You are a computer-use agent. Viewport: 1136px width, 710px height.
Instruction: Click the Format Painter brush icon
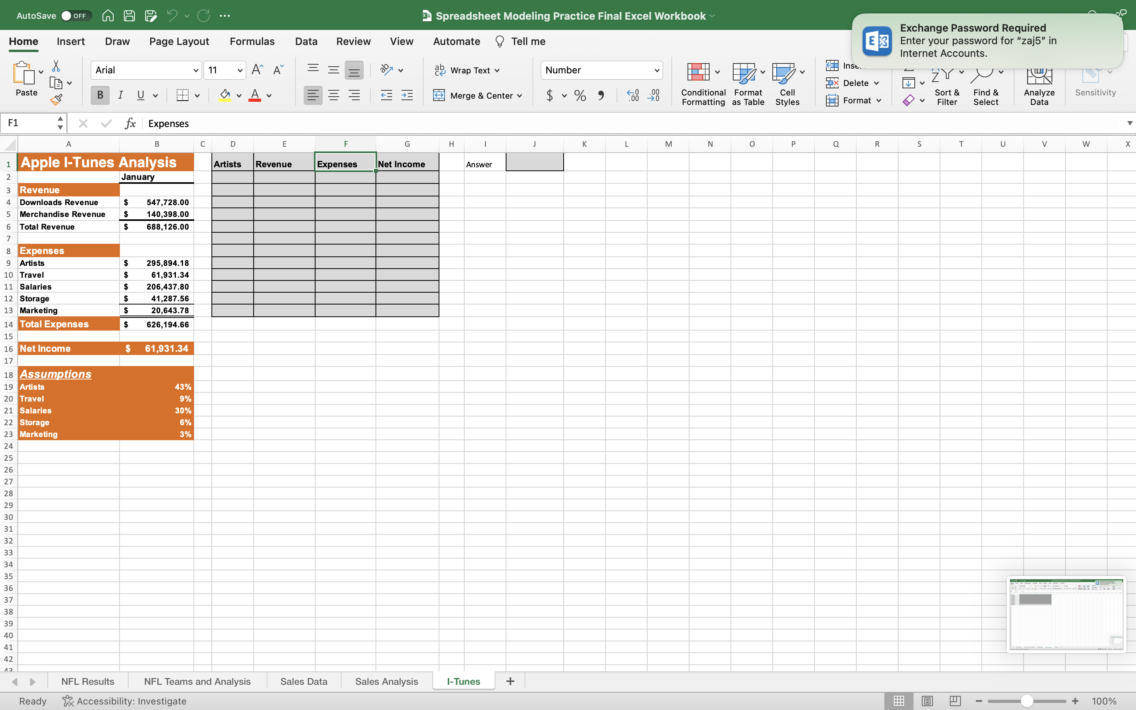pyautogui.click(x=56, y=99)
